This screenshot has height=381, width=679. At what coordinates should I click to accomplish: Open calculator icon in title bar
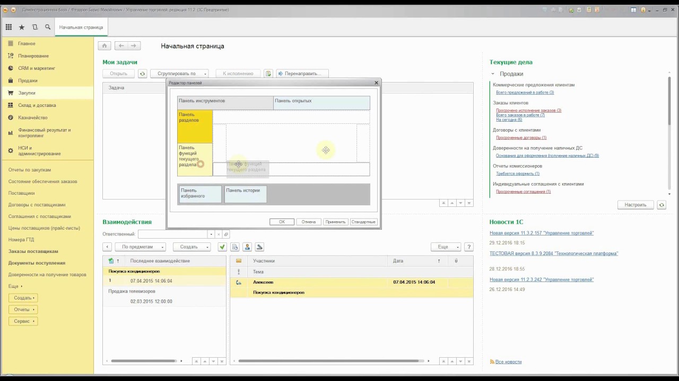coord(589,10)
